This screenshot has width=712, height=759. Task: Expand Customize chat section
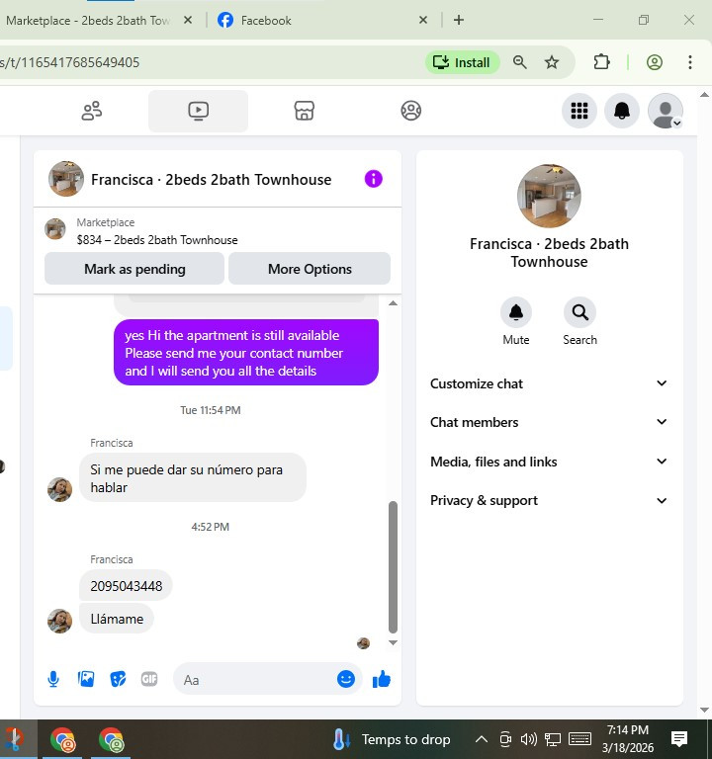coord(549,383)
